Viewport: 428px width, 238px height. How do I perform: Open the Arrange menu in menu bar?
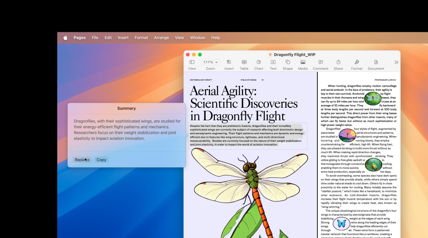(x=161, y=38)
